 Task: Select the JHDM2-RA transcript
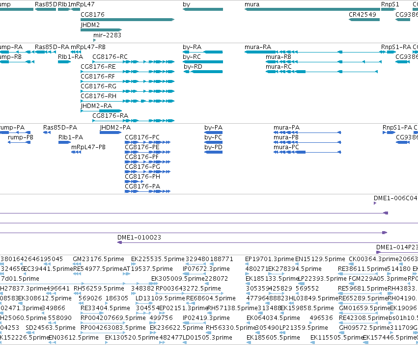(101, 111)
